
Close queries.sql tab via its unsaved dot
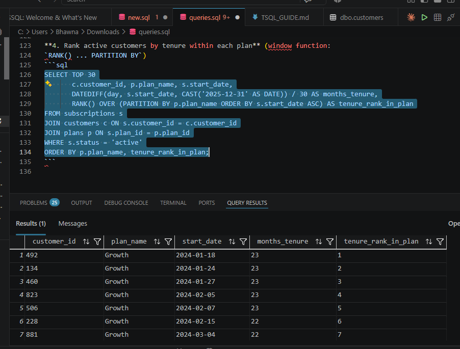(237, 18)
